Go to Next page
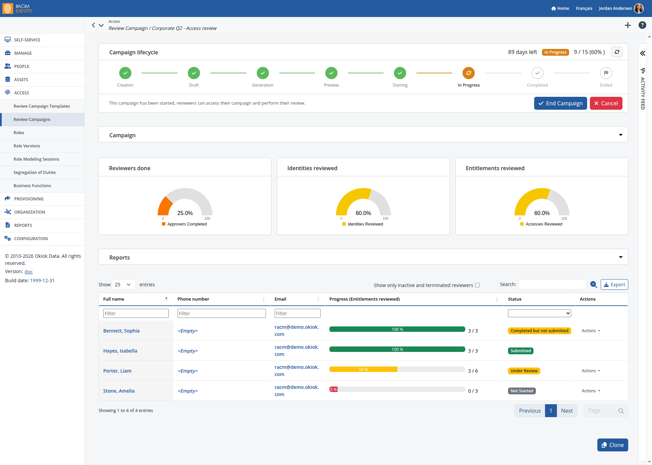Viewport: 652px width, 465px height. (x=567, y=411)
